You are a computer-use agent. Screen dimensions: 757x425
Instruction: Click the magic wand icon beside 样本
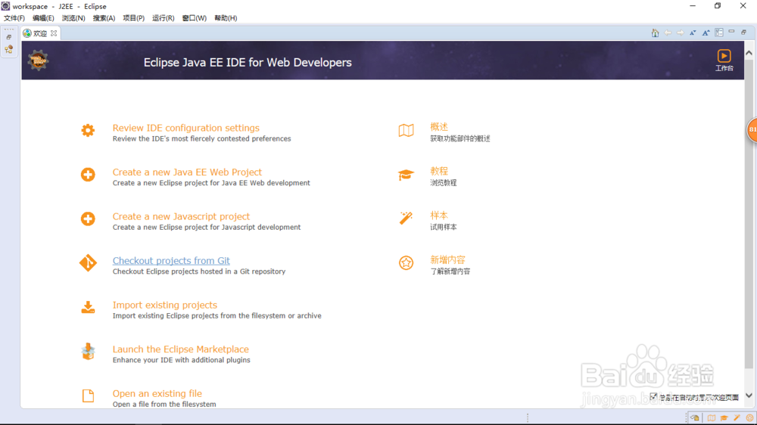tap(406, 218)
